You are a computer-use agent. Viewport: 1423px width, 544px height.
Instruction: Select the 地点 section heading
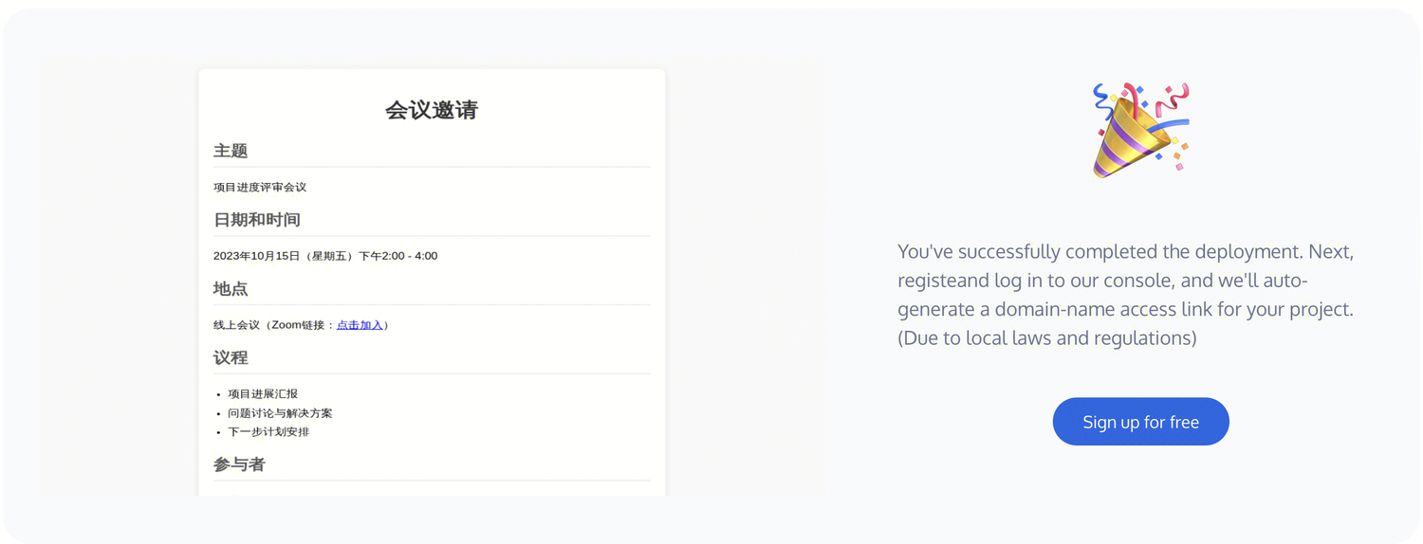(x=231, y=289)
